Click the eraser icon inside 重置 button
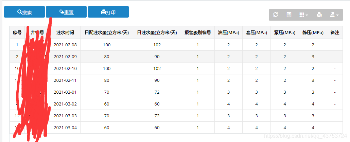 pos(62,12)
